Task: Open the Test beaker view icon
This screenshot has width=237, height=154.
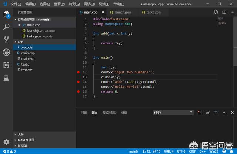Action: [6, 77]
